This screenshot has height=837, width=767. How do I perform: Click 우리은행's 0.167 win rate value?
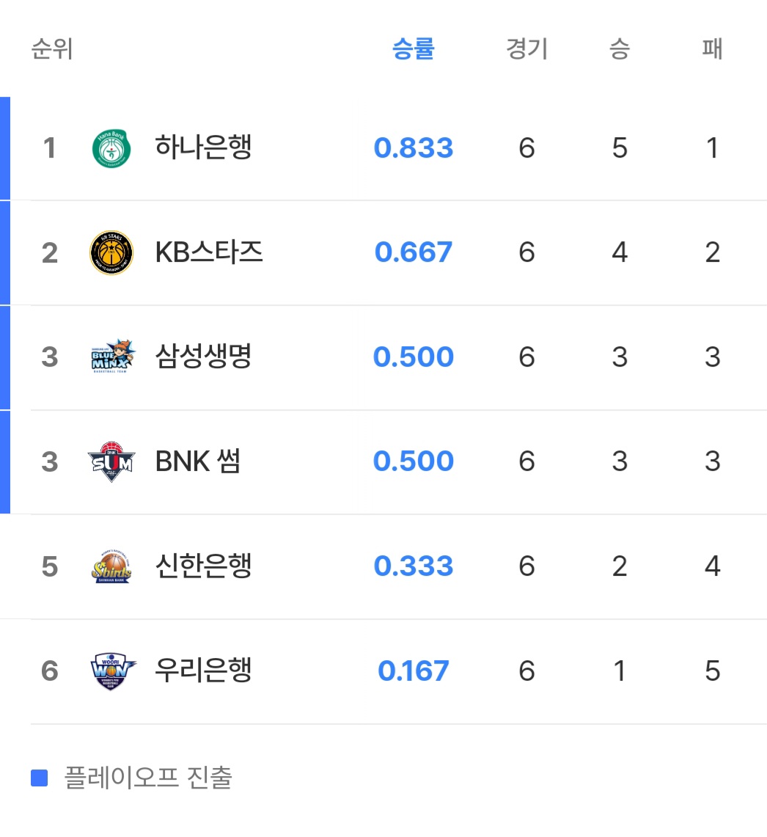414,670
